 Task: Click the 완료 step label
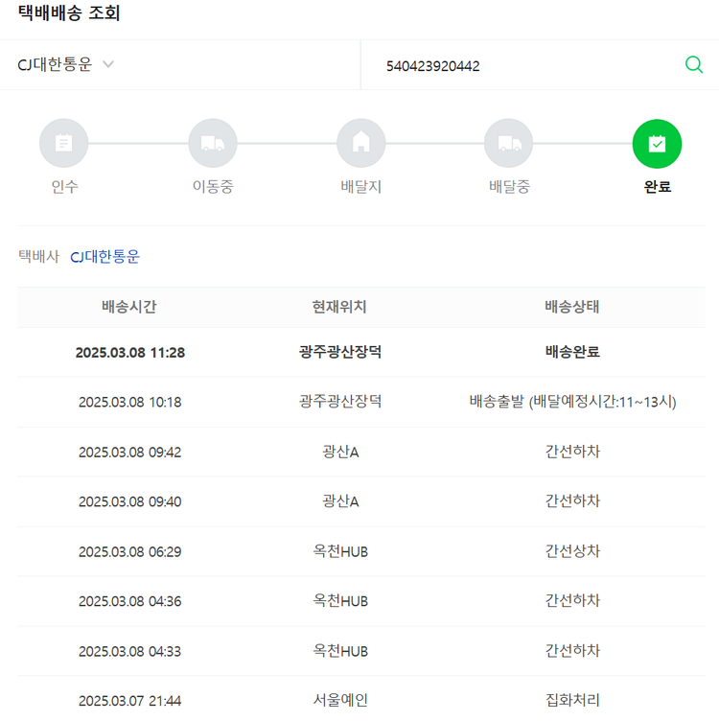(x=657, y=187)
